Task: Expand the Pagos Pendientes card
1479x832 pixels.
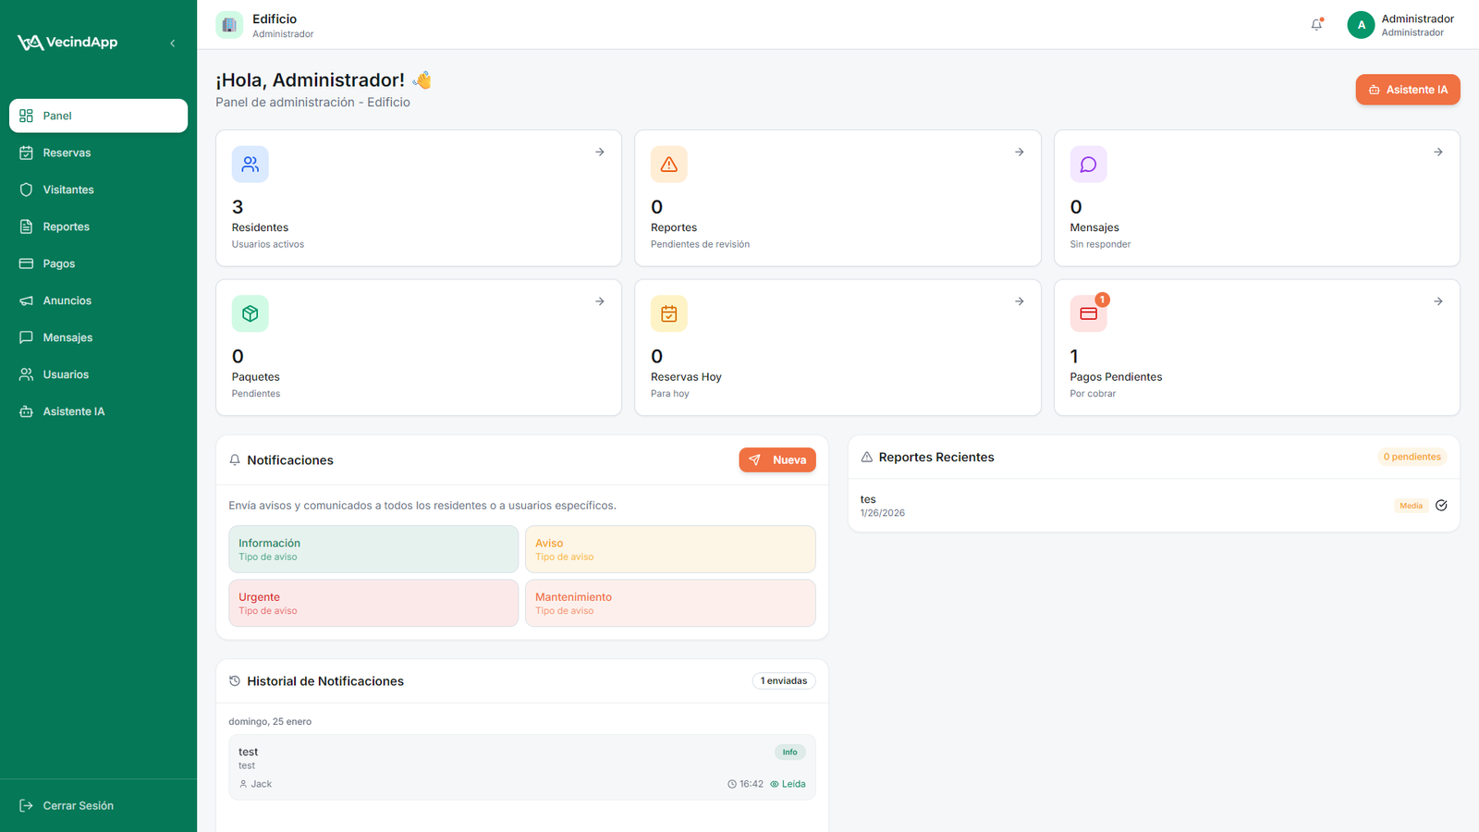Action: [x=1437, y=301]
